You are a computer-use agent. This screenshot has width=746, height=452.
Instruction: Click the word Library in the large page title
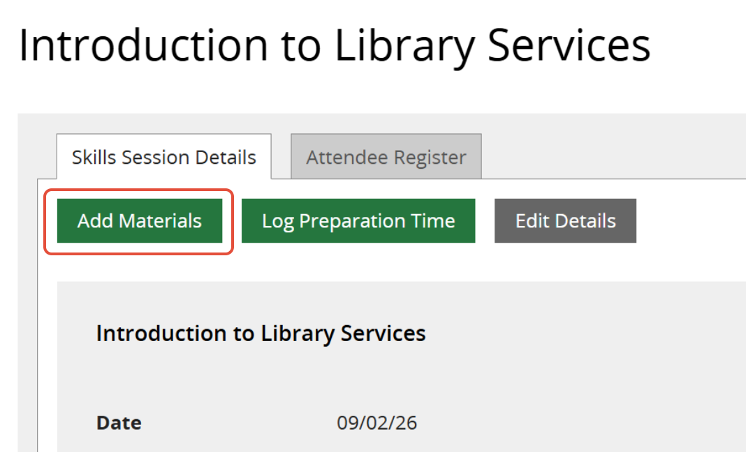pyautogui.click(x=405, y=46)
